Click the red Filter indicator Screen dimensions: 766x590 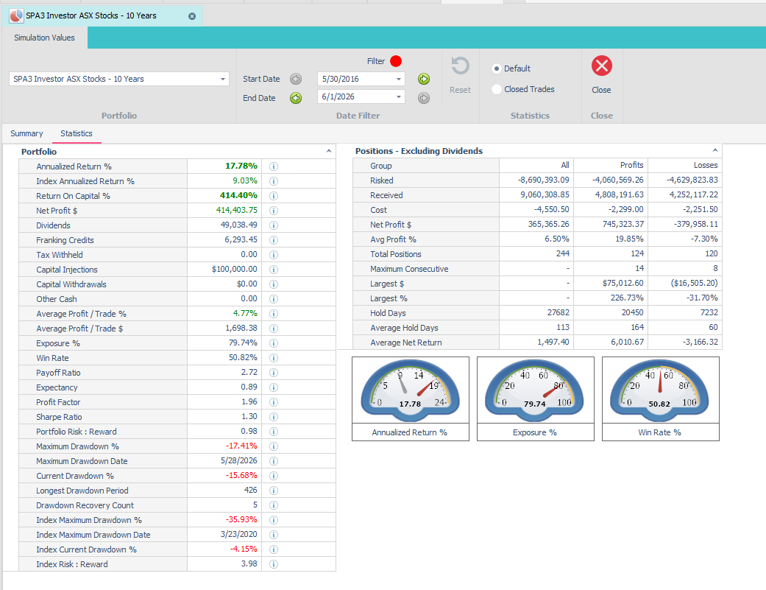(x=396, y=61)
